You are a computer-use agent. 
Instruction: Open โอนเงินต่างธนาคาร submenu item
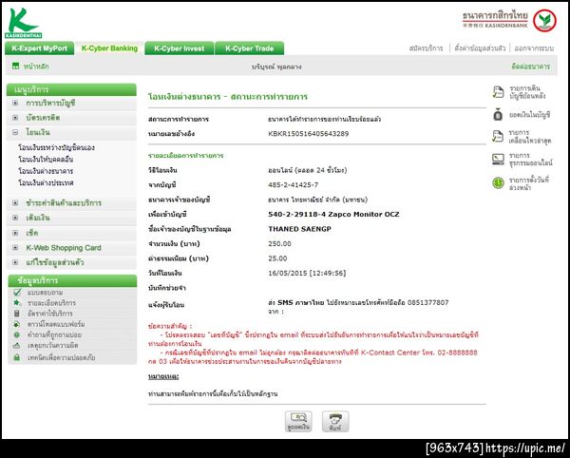46,171
